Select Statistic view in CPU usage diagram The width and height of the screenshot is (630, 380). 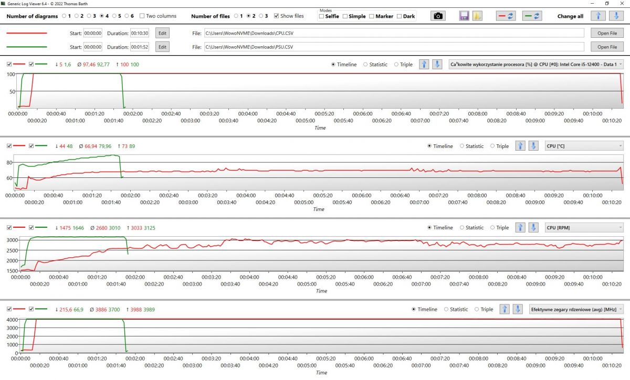pos(366,65)
